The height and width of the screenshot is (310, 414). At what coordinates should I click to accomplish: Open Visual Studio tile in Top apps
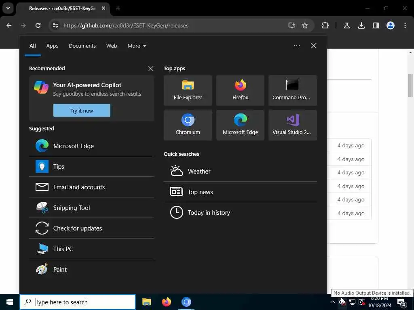293,125
